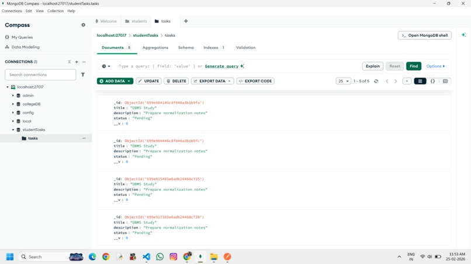
Task: Select the Documents tab
Action: click(x=116, y=48)
